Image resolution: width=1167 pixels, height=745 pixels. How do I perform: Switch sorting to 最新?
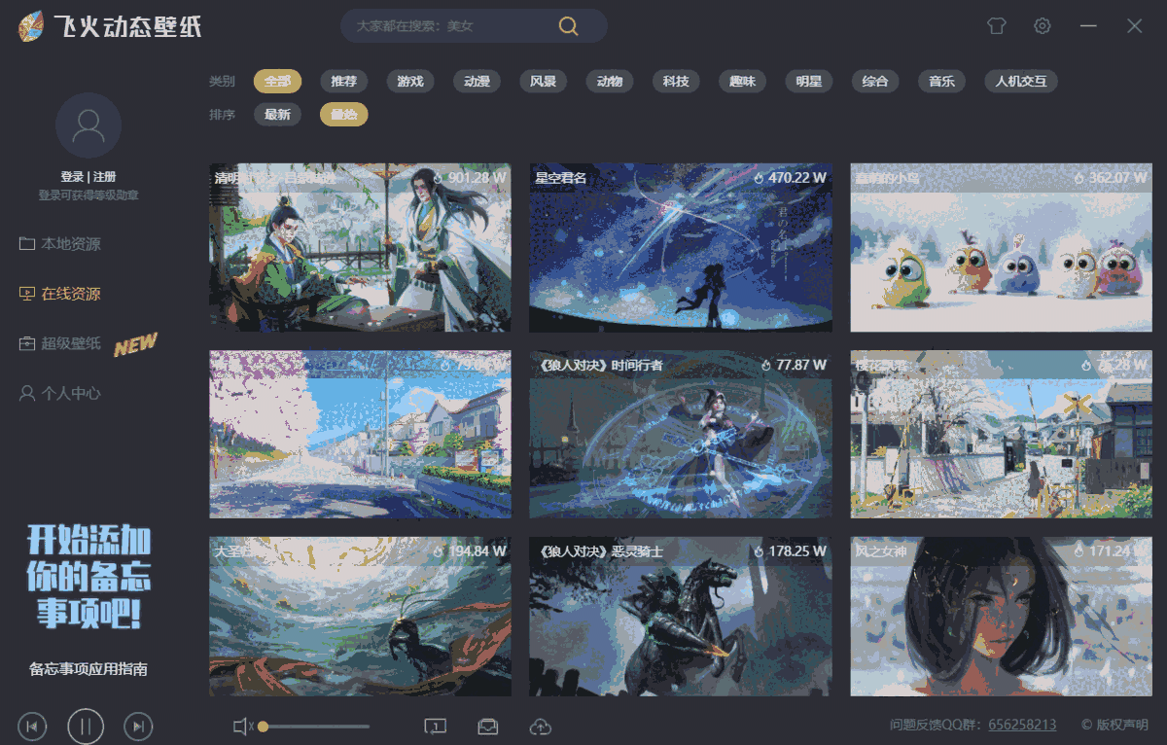(276, 114)
